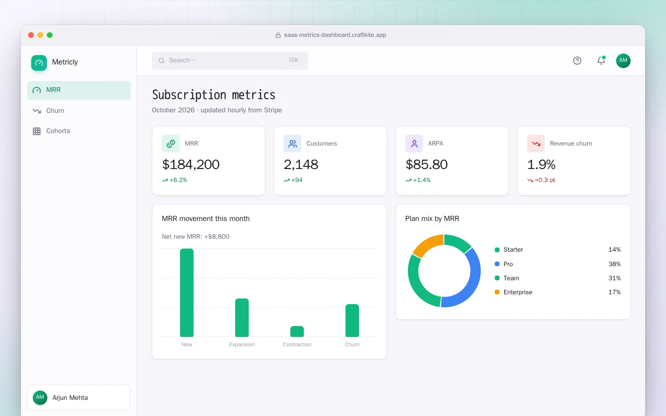Click the Revenue churn card icon
This screenshot has width=666, height=416.
(536, 144)
